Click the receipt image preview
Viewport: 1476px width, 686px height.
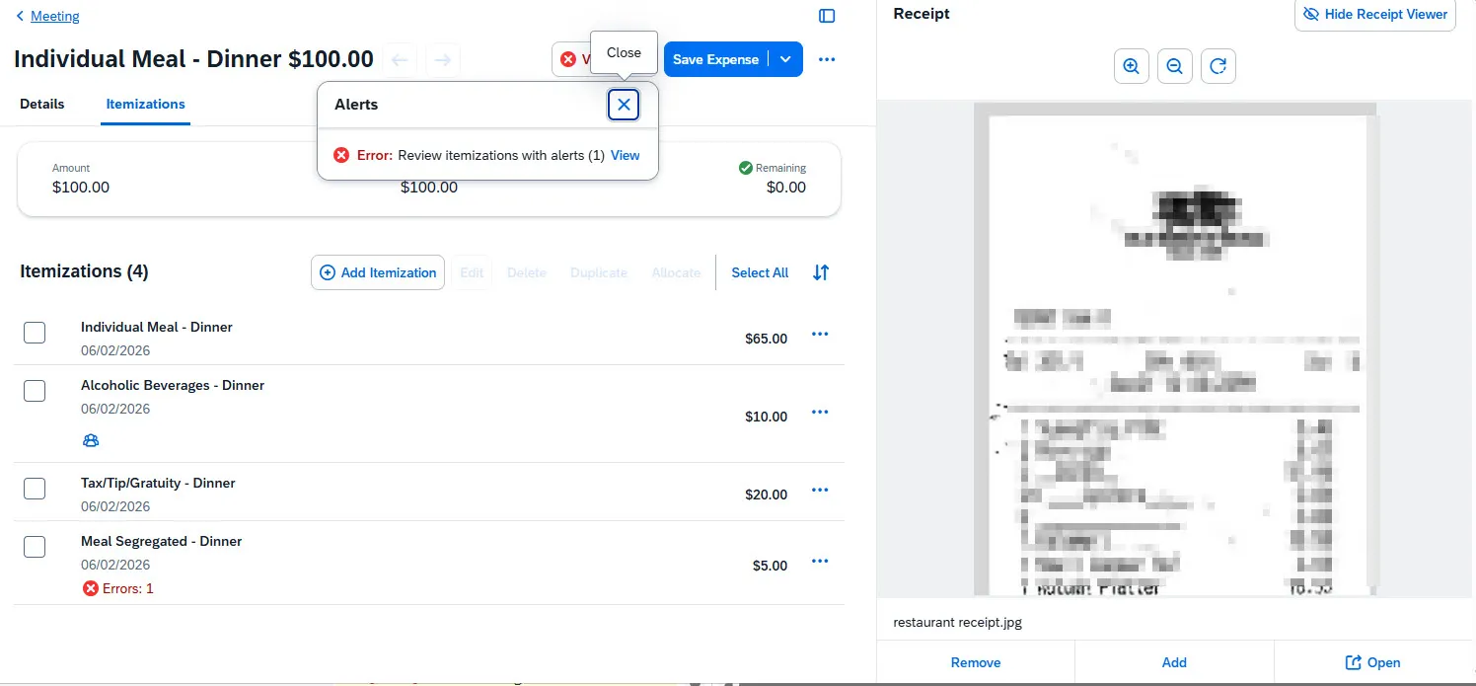[1176, 349]
